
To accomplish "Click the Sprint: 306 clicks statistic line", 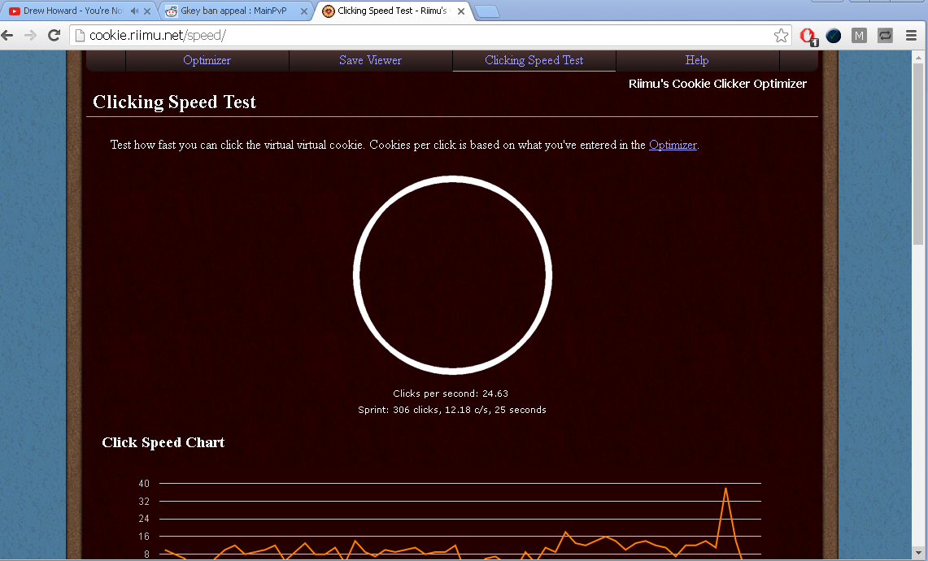I will pos(452,410).
